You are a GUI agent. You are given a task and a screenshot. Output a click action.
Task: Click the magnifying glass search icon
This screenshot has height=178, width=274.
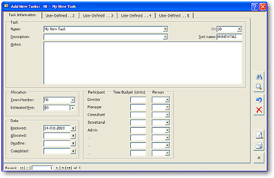click(259, 87)
